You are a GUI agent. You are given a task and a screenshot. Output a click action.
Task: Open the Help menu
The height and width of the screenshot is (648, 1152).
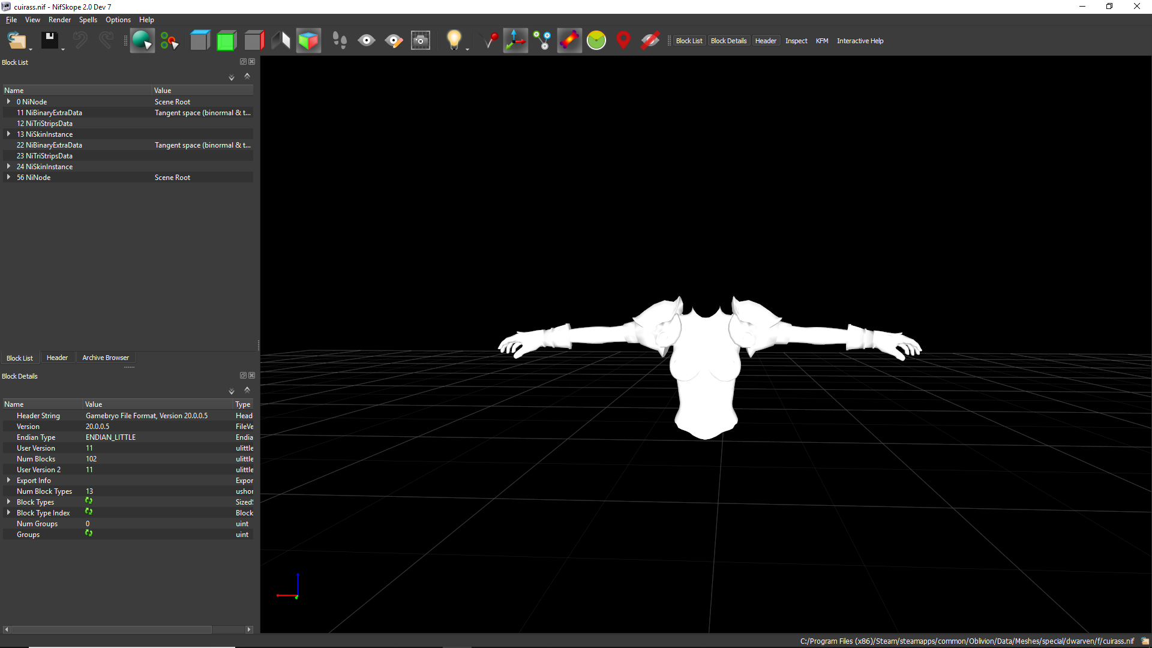146,20
